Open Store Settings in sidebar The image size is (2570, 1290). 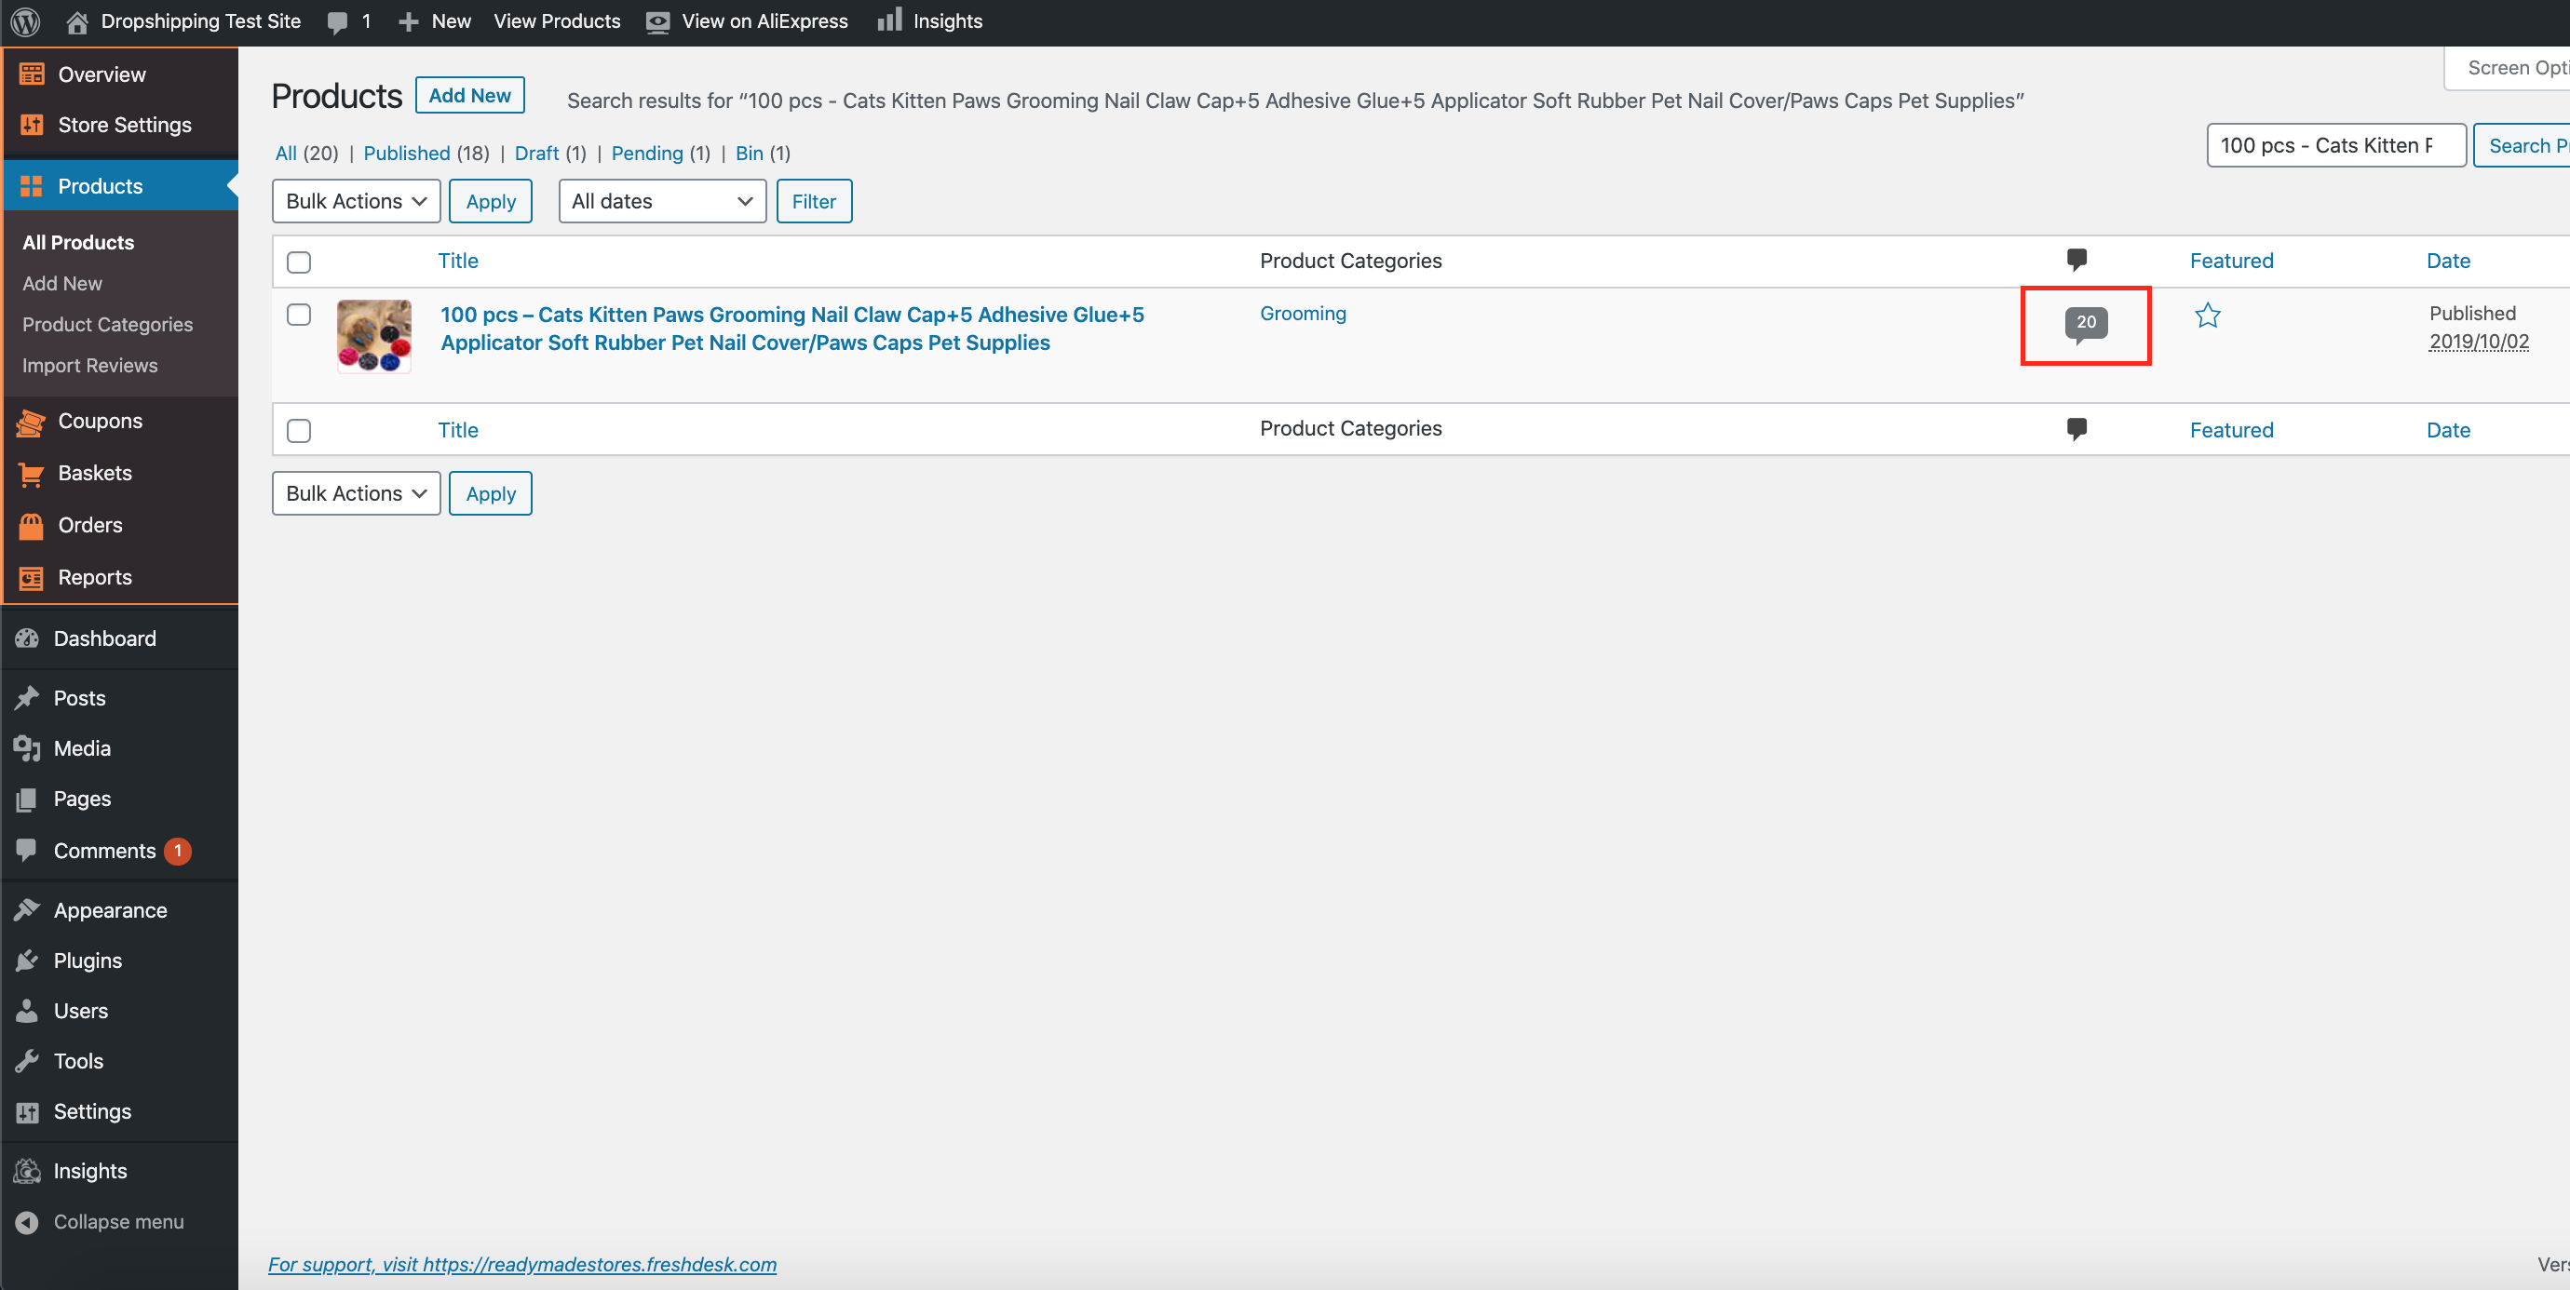(x=124, y=125)
